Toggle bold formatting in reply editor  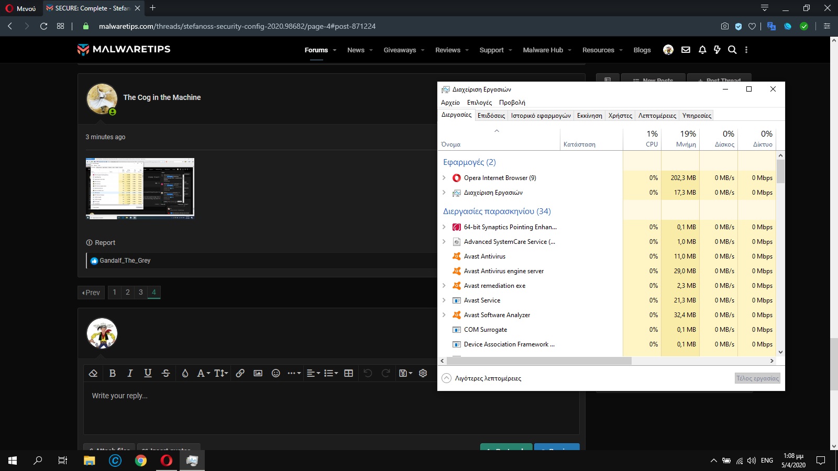(112, 373)
